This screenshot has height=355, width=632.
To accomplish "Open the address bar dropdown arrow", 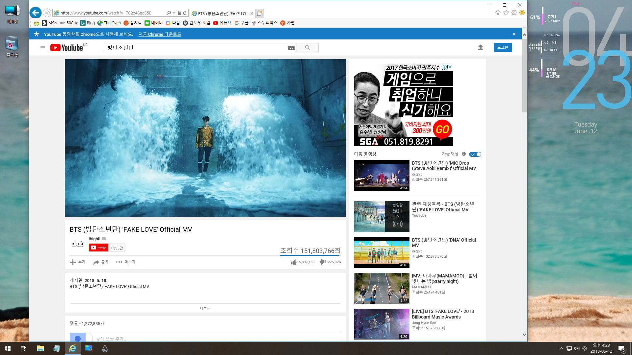I will (x=174, y=13).
